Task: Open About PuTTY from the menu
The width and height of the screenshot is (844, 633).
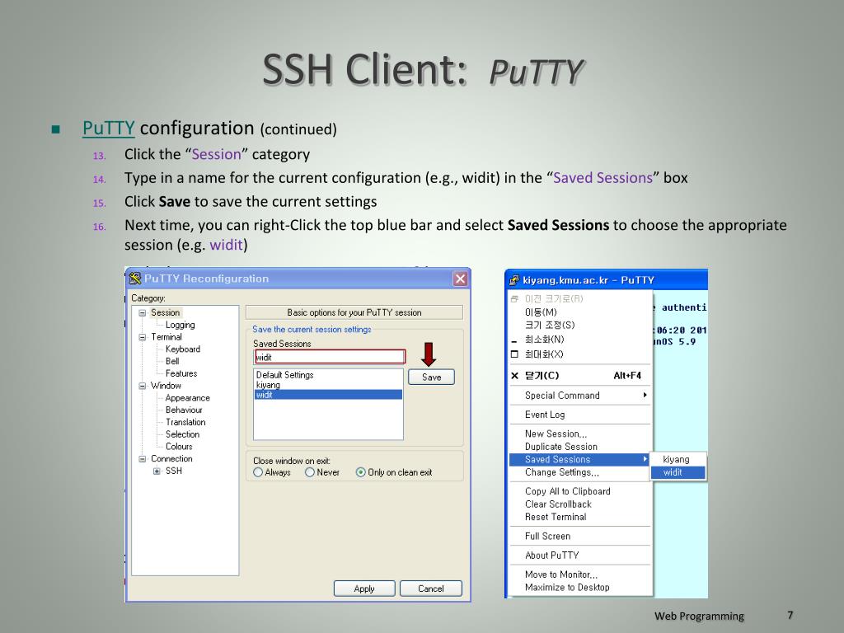Action: (579, 556)
